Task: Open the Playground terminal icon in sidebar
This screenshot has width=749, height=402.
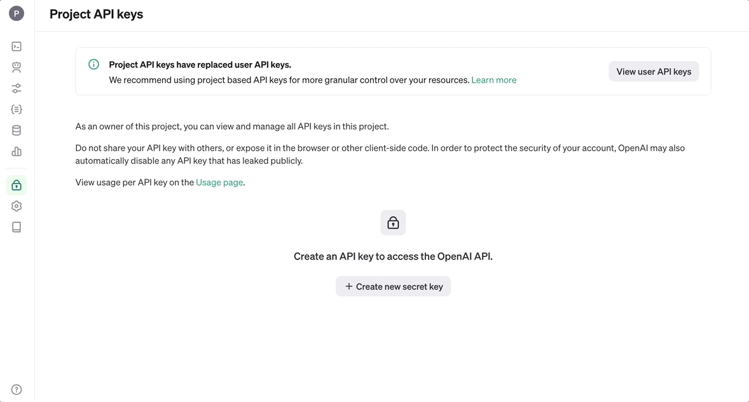Action: tap(17, 46)
